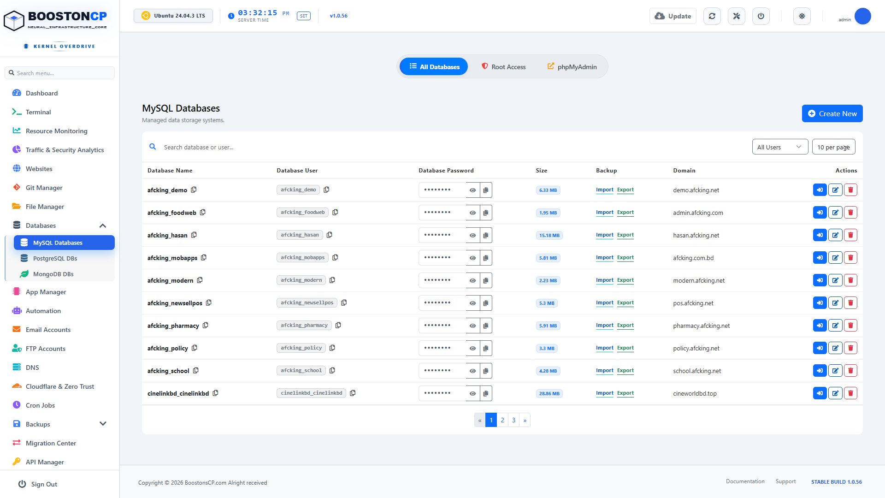Delete the cinelinkbd_cinelinkbd database
Screen dimensions: 885x498
850,393
